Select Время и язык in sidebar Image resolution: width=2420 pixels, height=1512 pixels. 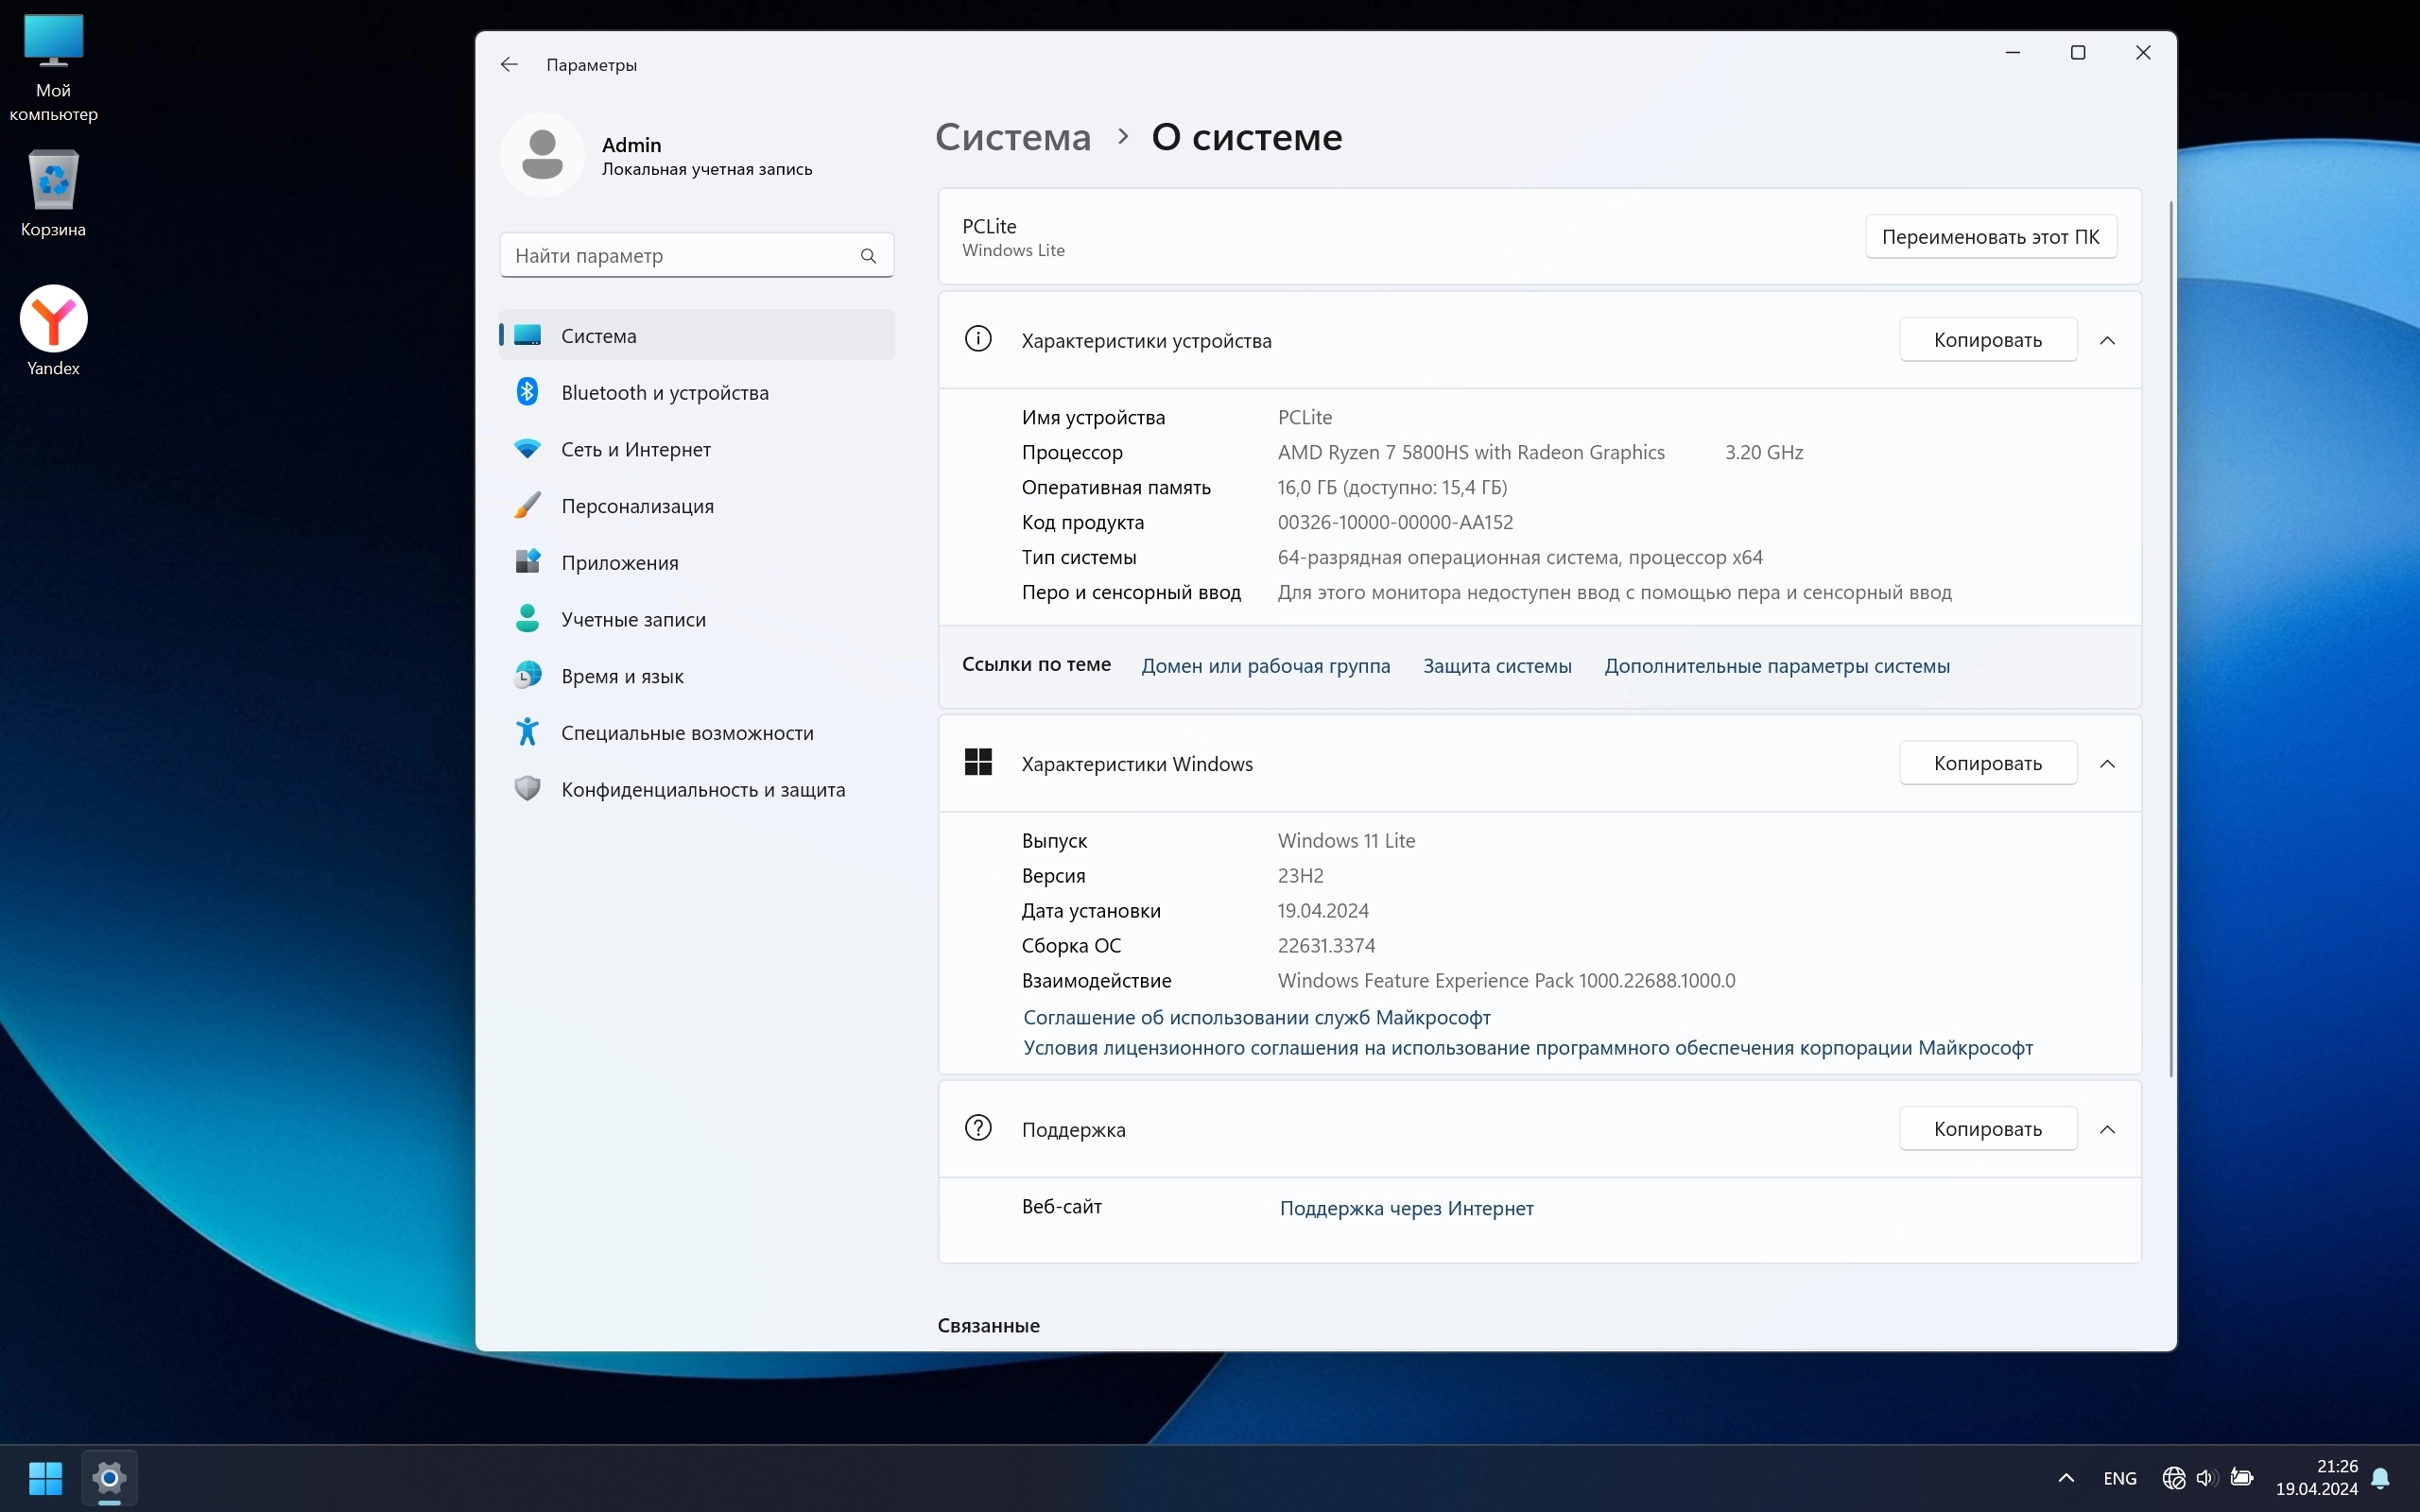tap(622, 676)
